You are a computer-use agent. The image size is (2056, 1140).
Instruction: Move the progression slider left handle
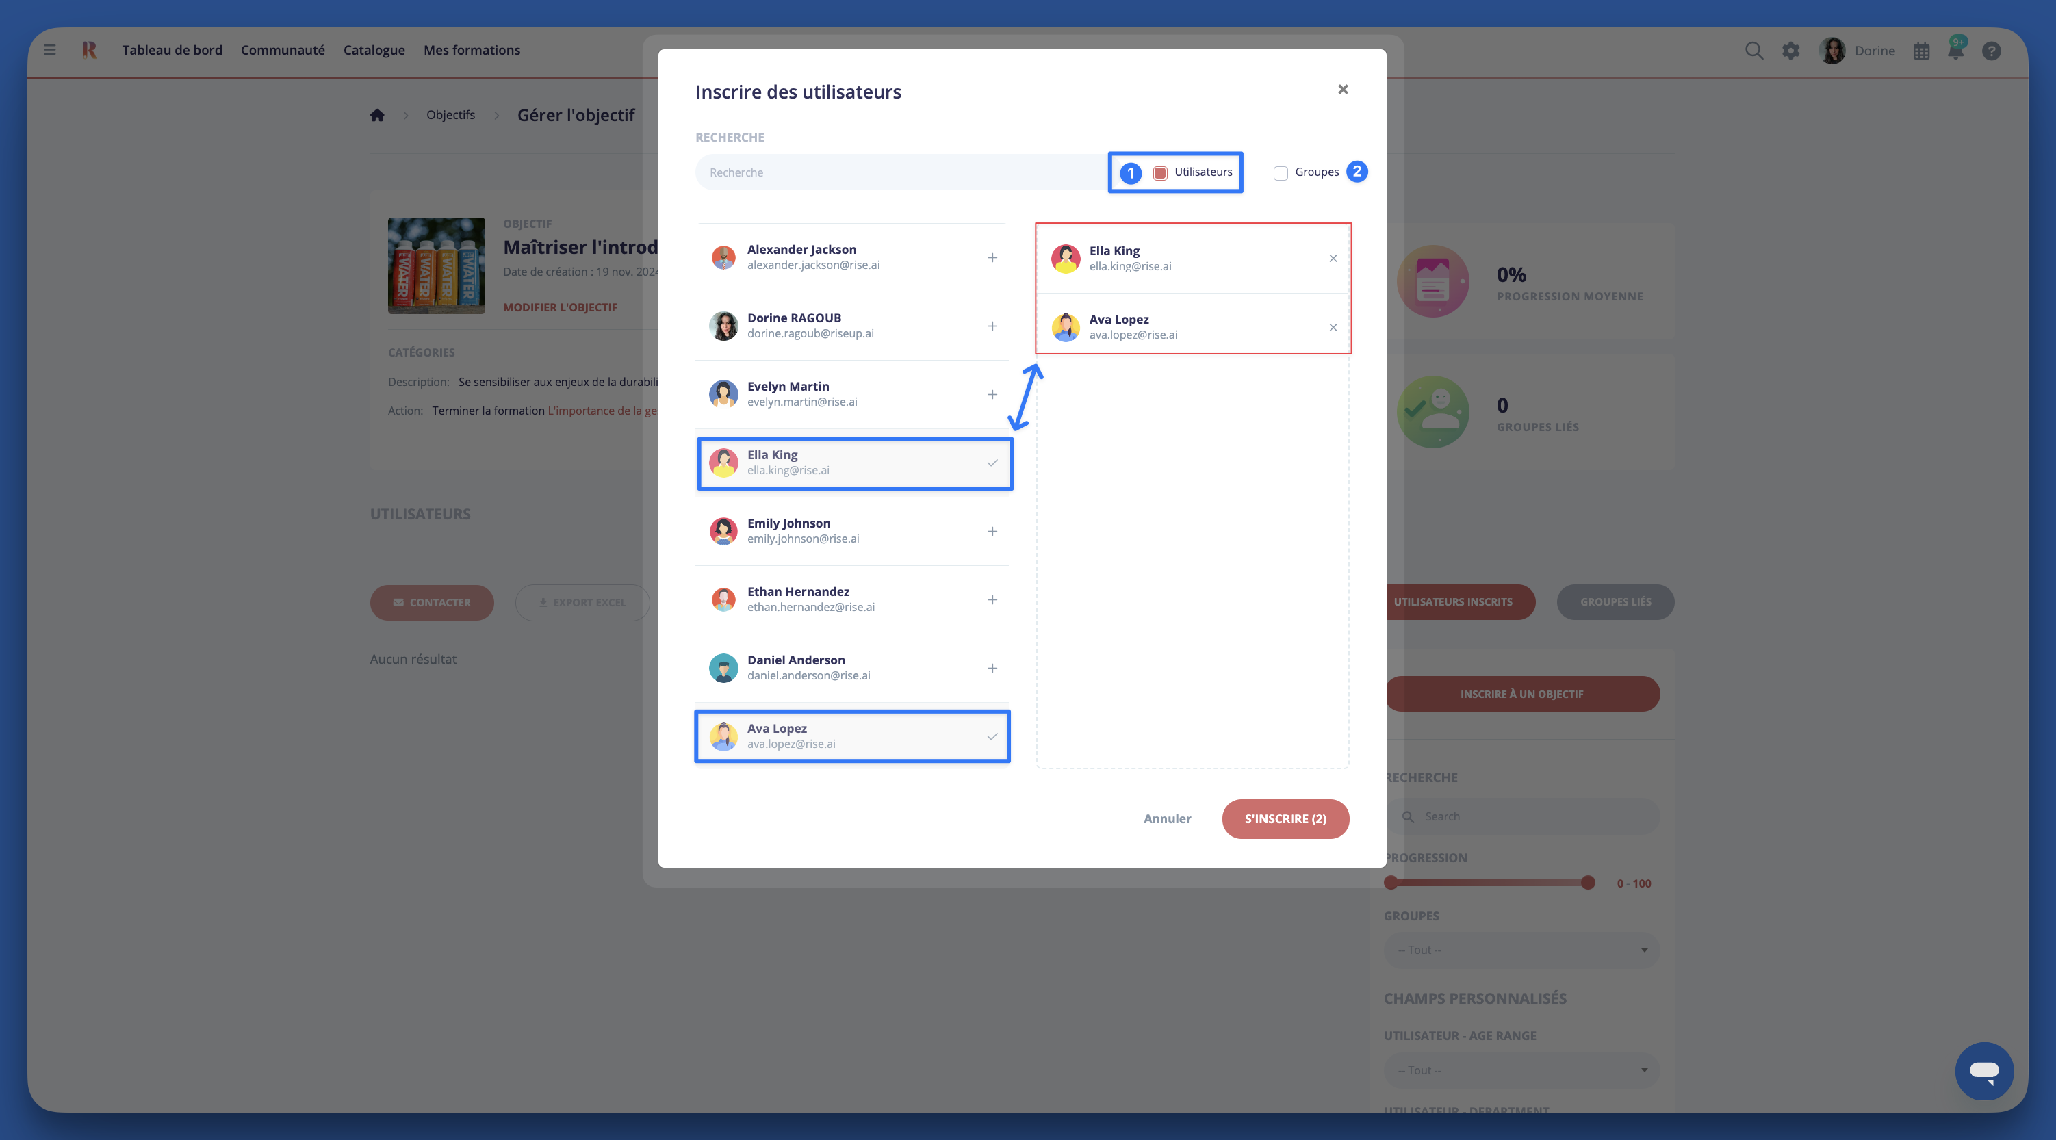[x=1390, y=882]
